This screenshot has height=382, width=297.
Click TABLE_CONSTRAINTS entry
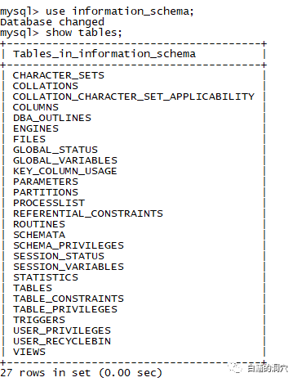tap(69, 299)
